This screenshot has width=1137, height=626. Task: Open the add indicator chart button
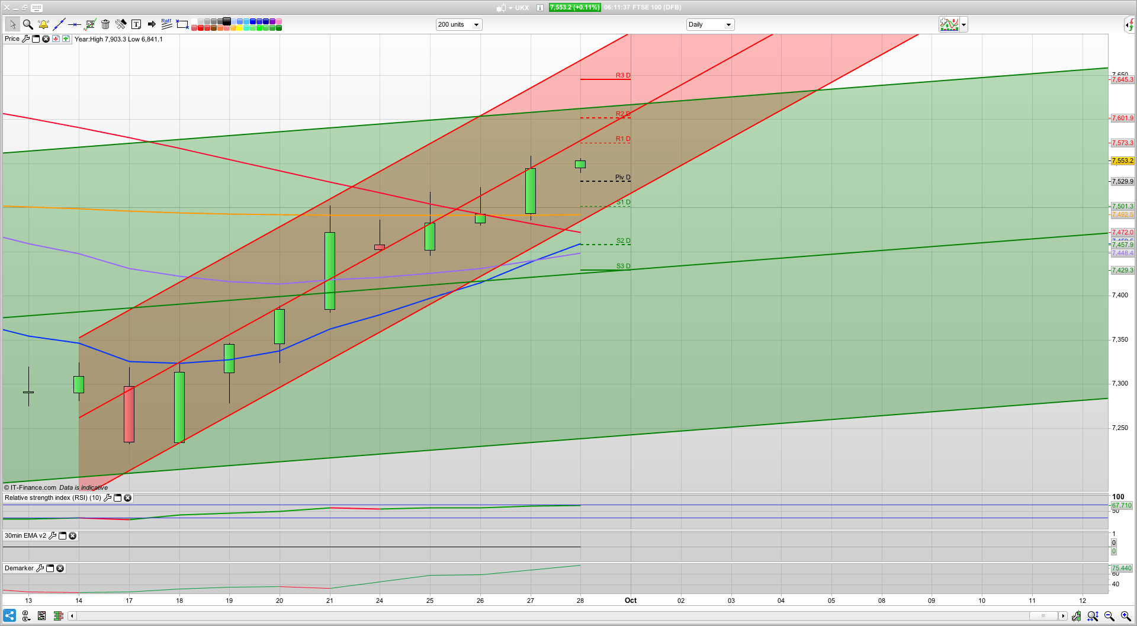(x=949, y=24)
